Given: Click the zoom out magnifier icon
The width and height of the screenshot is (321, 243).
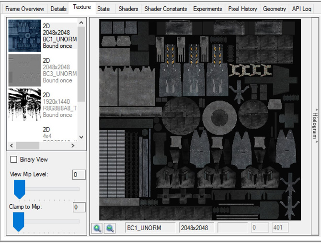Looking at the screenshot, I should [110, 228].
